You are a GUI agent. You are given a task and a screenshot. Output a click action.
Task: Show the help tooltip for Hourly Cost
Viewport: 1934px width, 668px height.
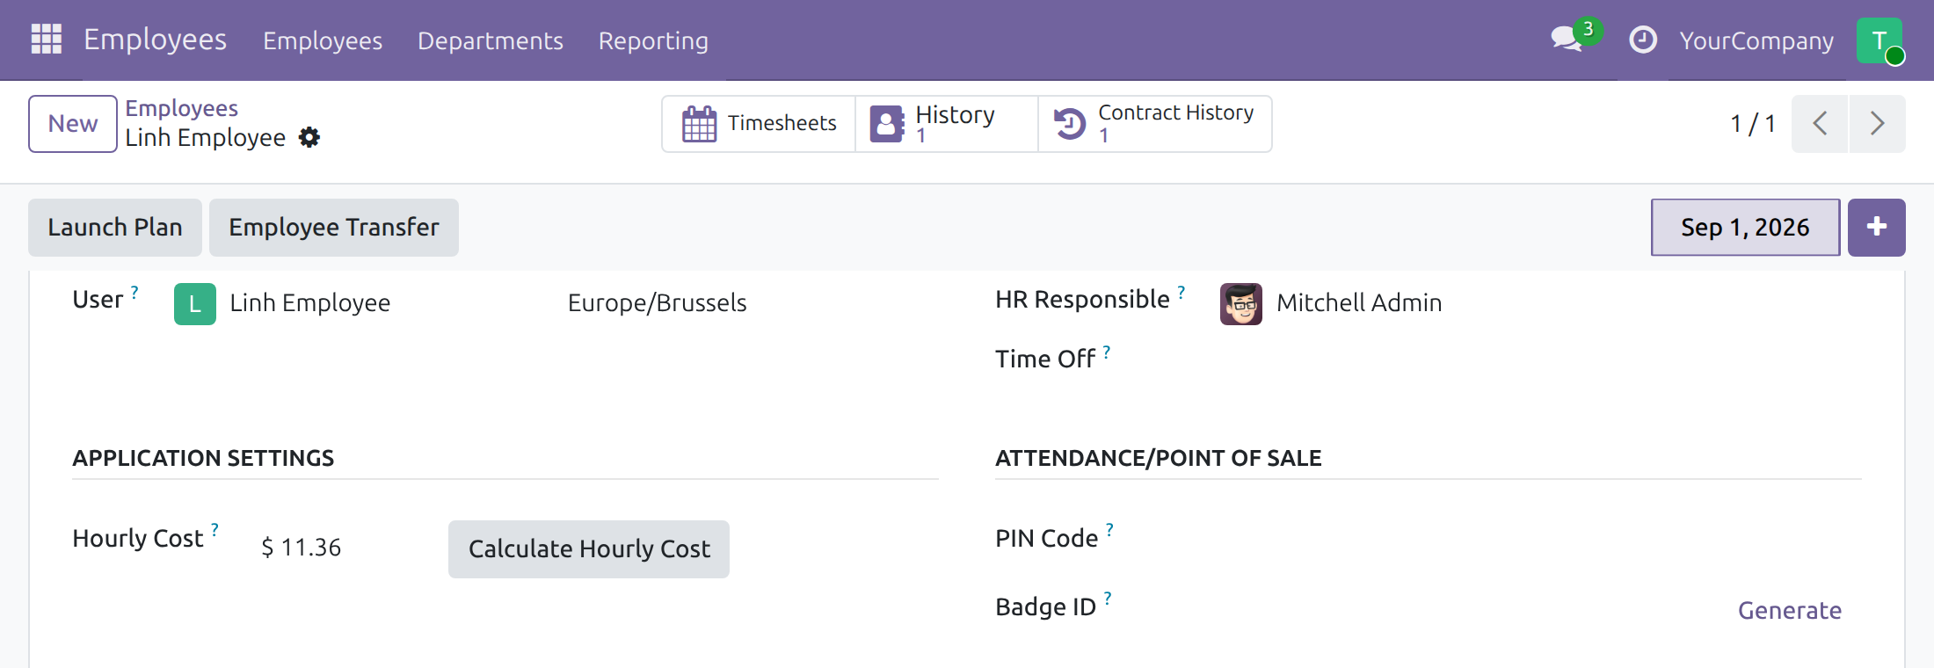(x=214, y=530)
